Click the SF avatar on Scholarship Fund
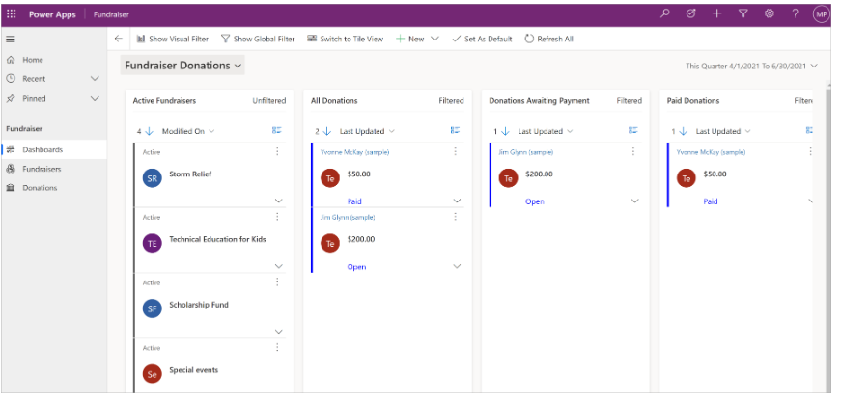The width and height of the screenshot is (841, 402). click(x=153, y=308)
